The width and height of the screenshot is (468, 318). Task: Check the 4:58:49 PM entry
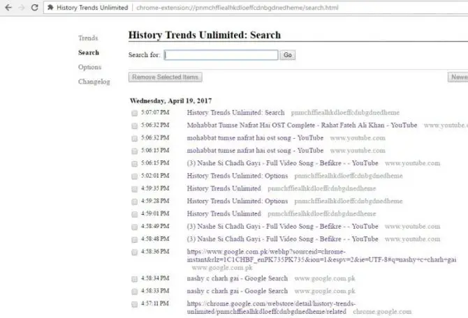[x=135, y=227]
